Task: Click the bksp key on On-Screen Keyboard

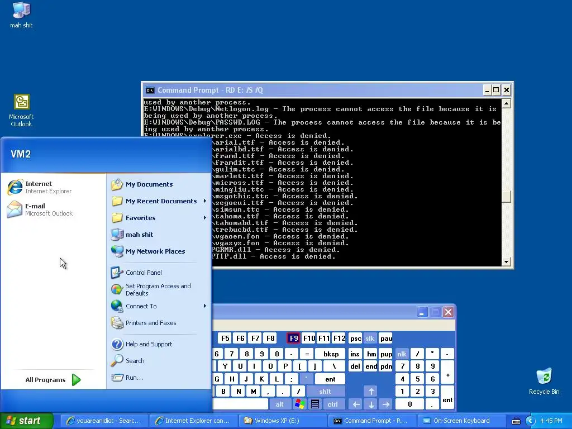Action: (x=331, y=354)
